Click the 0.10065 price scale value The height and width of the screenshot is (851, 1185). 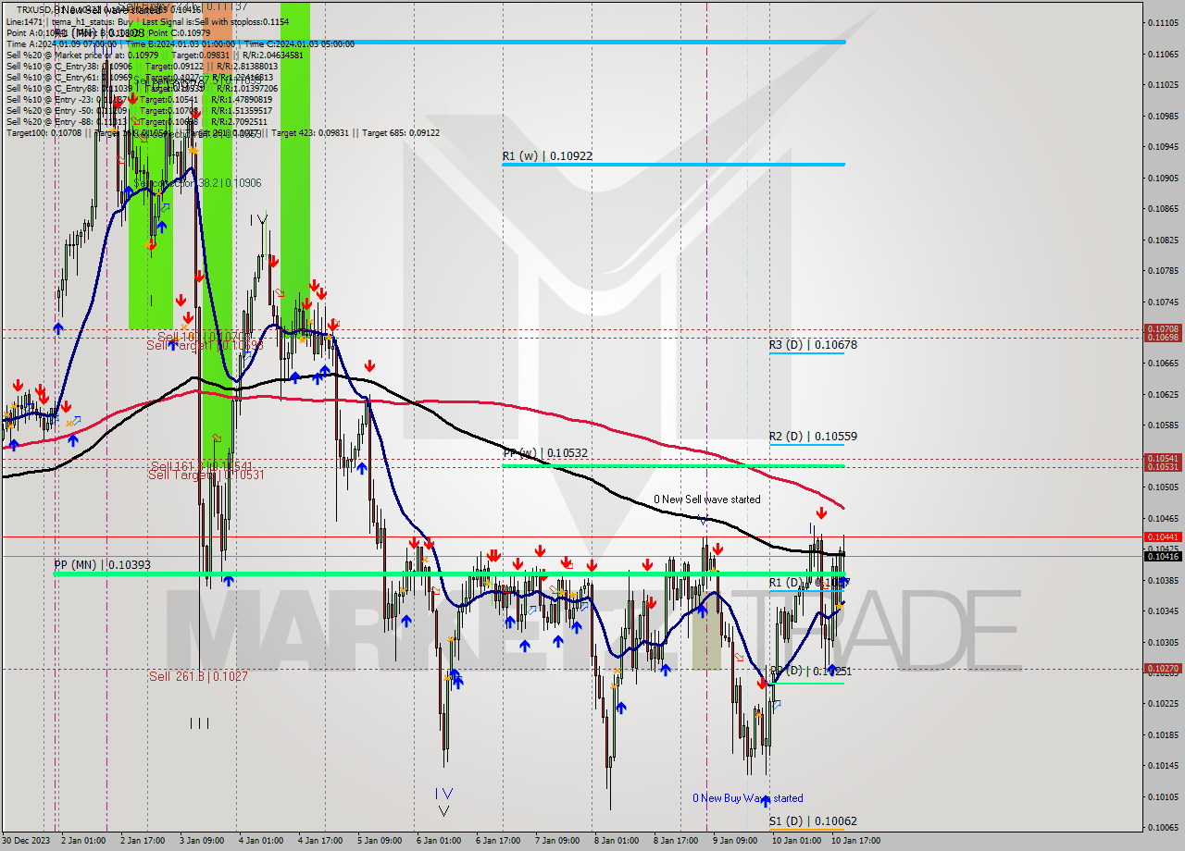pyautogui.click(x=1164, y=827)
